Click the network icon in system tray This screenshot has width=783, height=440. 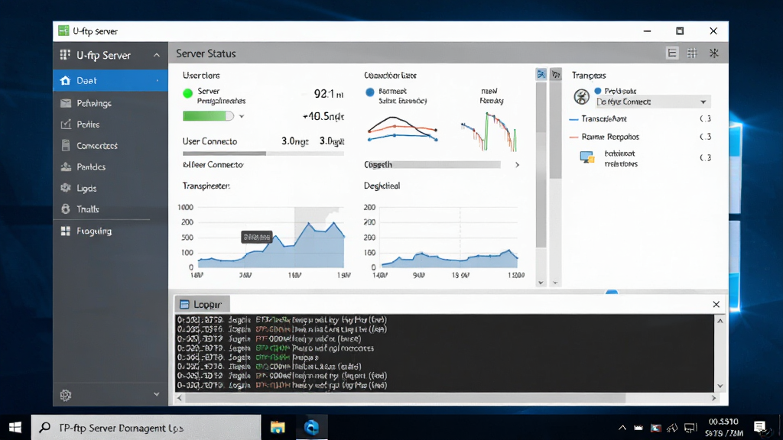click(690, 428)
